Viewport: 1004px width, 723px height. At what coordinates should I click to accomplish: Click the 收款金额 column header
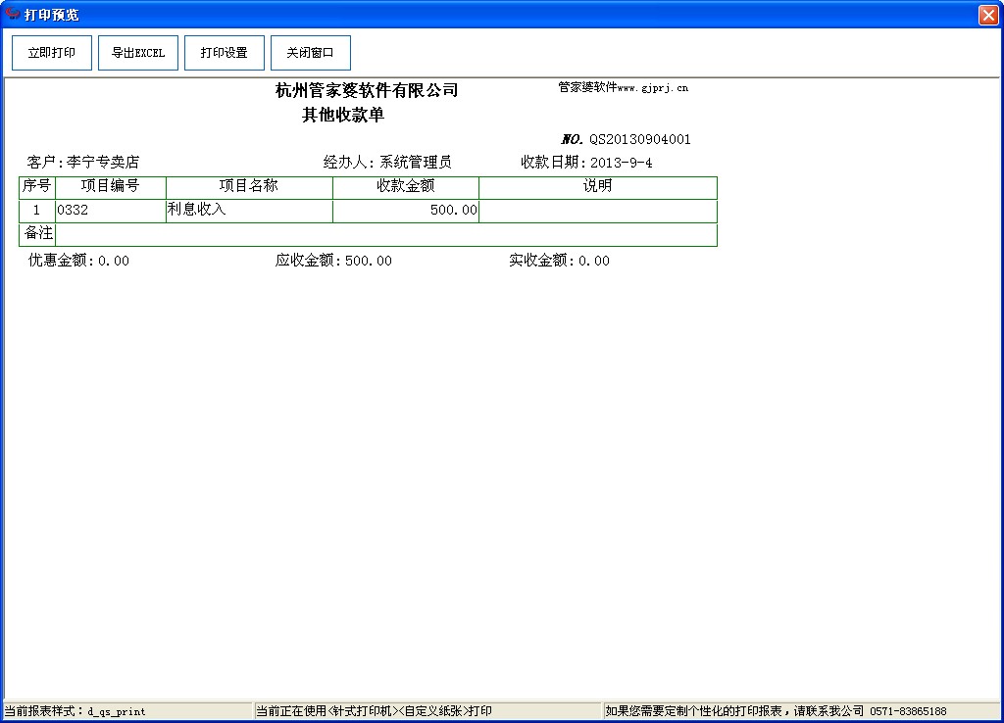pyautogui.click(x=406, y=186)
